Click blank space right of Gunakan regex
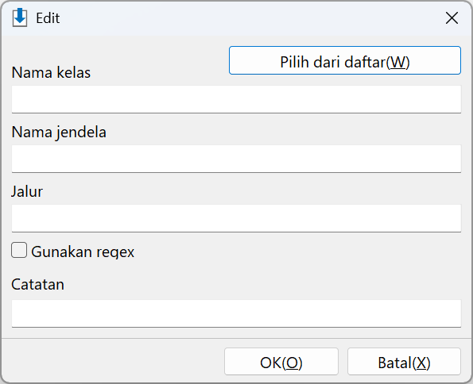This screenshot has height=384, width=473. pyautogui.click(x=297, y=252)
